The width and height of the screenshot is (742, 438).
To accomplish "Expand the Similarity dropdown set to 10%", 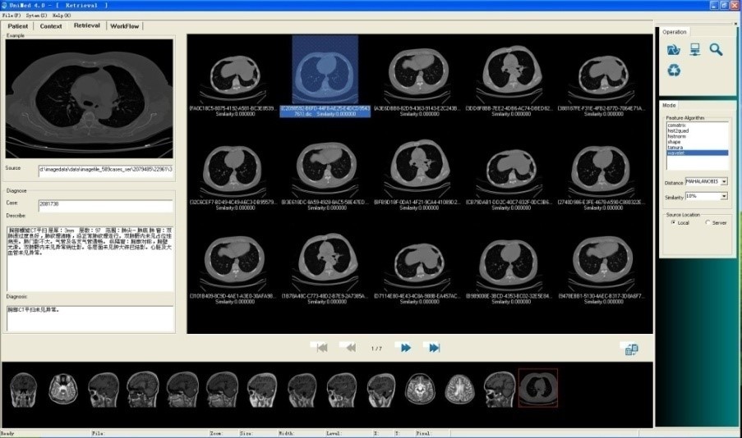I will pyautogui.click(x=723, y=197).
